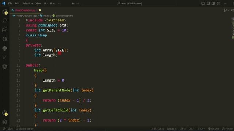
Task: Click line number 1 in the gutter
Action: [x=19, y=20]
